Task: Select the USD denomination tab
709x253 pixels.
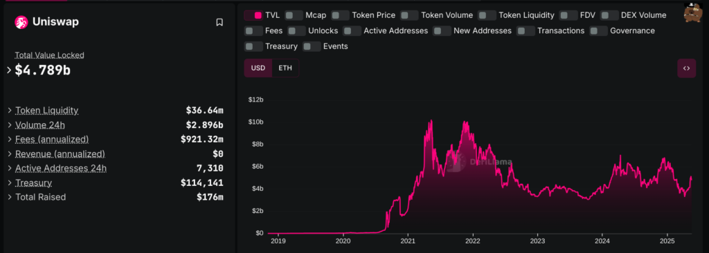Action: pyautogui.click(x=258, y=68)
